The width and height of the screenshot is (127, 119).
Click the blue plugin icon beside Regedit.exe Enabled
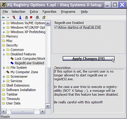click(12, 63)
